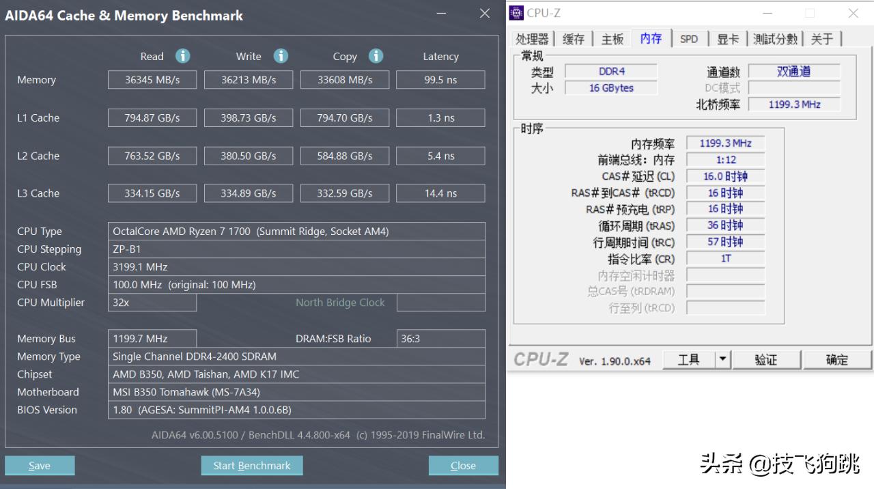The width and height of the screenshot is (874, 489).
Task: Switch to the 缓存 tab
Action: click(x=574, y=39)
